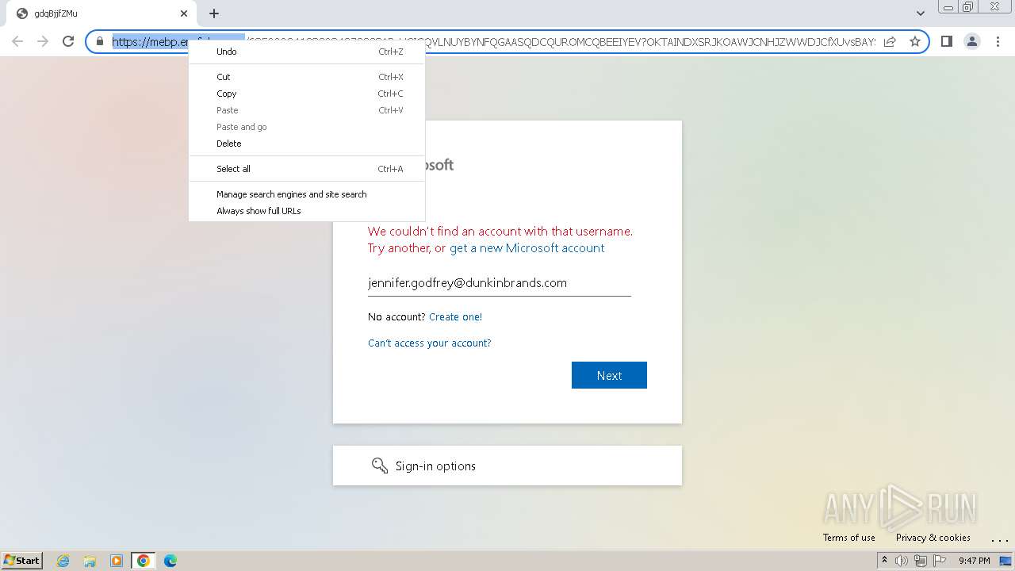Click the footer ellipsis more options

[999, 539]
